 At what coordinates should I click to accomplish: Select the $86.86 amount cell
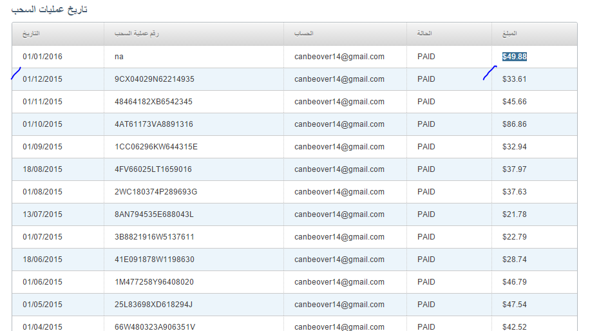click(x=515, y=124)
